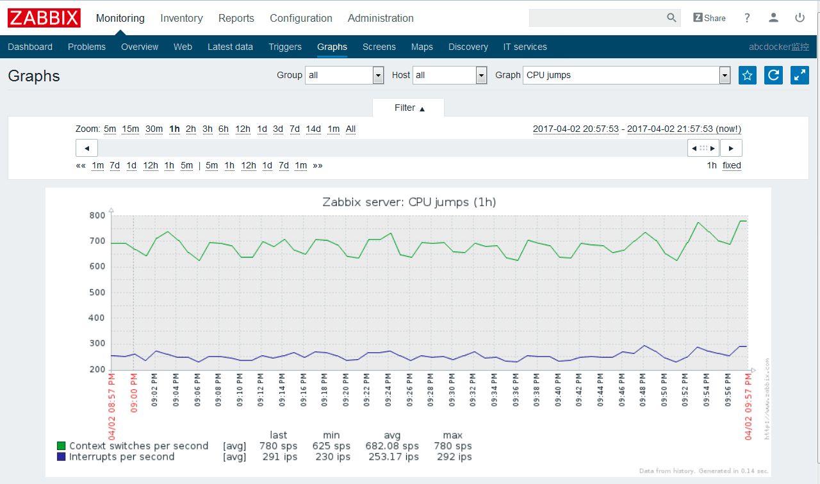Expand the Graph selection dropdown
The height and width of the screenshot is (484, 820).
[627, 76]
